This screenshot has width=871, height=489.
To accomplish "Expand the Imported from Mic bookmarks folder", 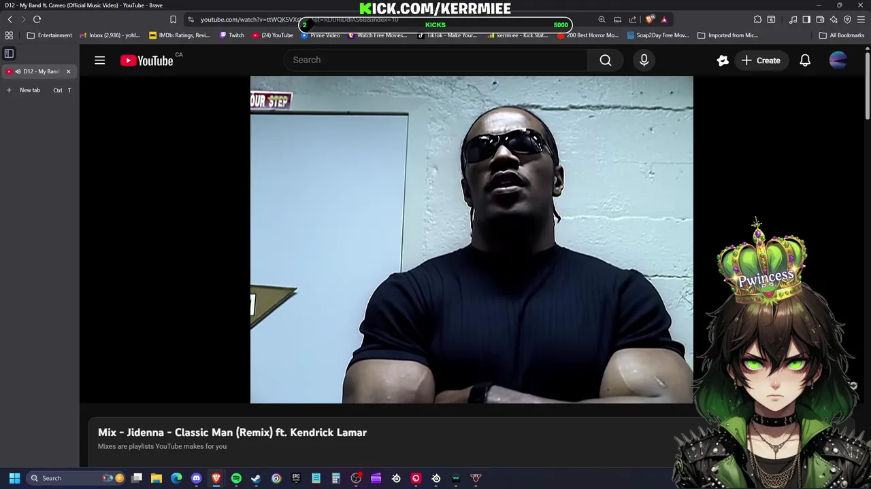I will click(727, 35).
